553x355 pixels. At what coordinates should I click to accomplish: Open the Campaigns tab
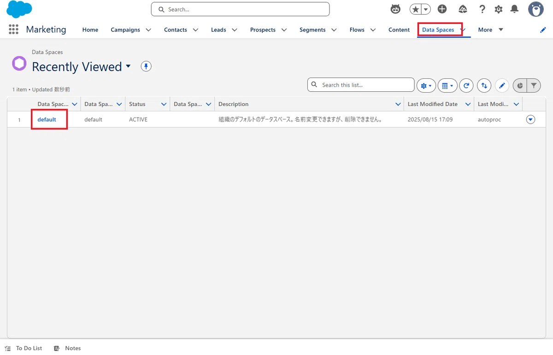click(125, 30)
